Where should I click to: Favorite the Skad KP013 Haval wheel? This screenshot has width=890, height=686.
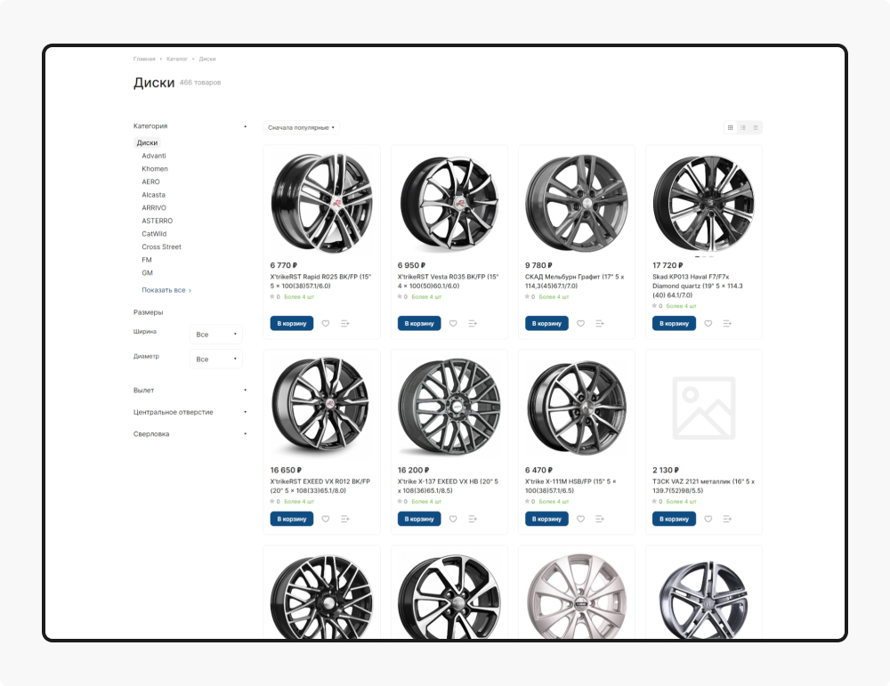coord(708,323)
